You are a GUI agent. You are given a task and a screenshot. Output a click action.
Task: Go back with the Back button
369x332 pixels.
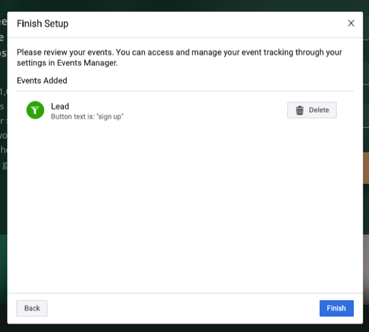tap(32, 308)
